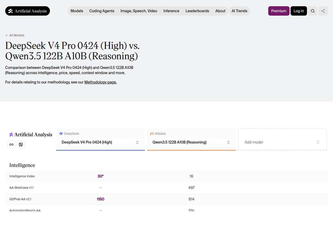Download comparison as image icon
The image size is (333, 234).
tap(21, 144)
